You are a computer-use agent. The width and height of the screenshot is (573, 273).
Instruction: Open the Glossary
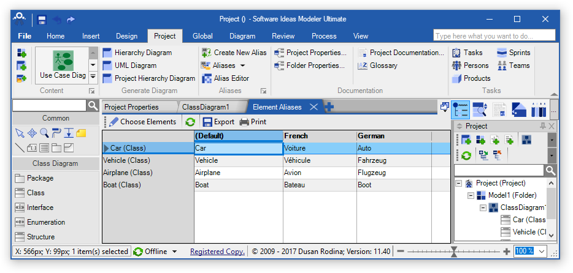377,65
